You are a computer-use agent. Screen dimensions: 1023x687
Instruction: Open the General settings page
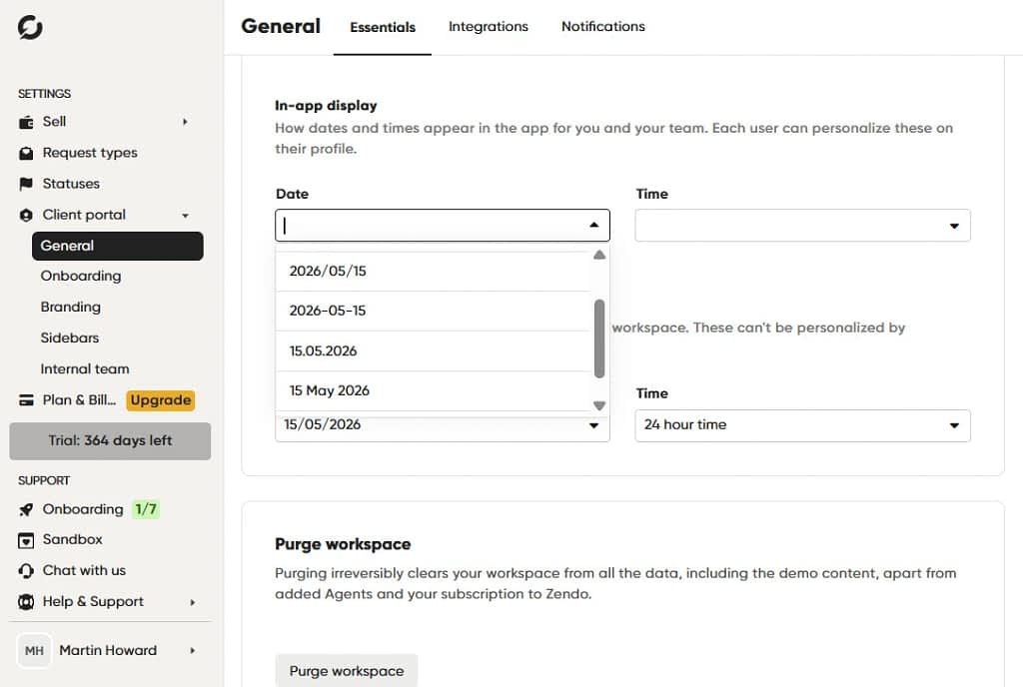click(118, 246)
